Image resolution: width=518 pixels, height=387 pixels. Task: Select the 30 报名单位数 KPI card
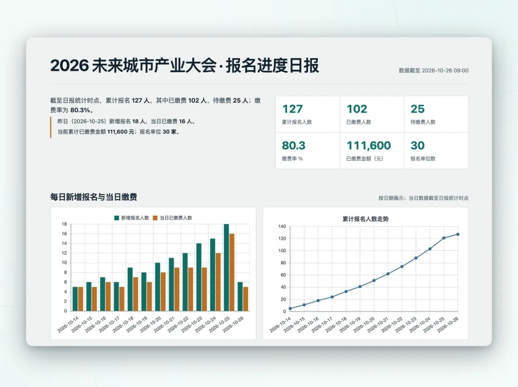point(436,151)
